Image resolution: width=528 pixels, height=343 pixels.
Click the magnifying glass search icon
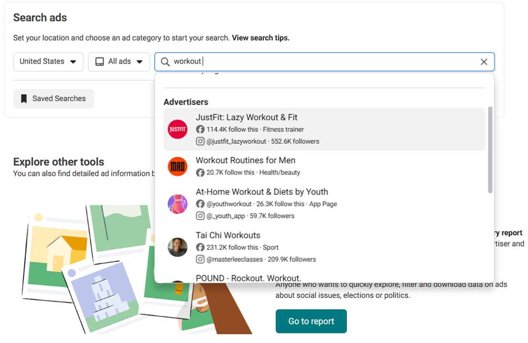(165, 62)
